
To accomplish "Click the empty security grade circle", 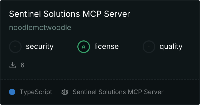I will [15, 47].
